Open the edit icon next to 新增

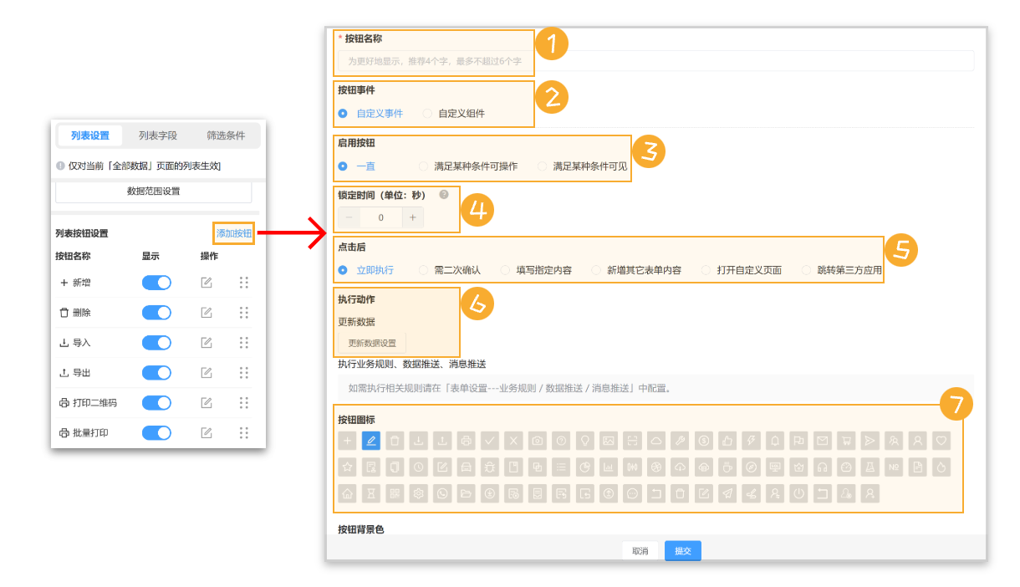point(207,283)
